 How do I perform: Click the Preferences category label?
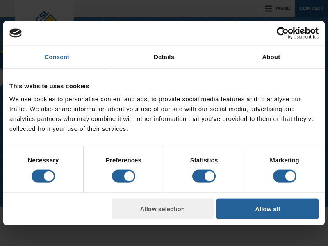[x=123, y=160]
